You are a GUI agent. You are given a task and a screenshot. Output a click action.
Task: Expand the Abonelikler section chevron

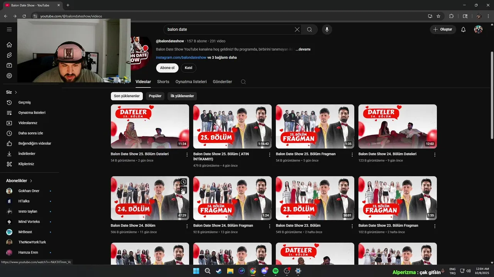pos(31,181)
